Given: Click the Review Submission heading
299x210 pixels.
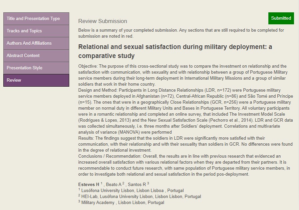Looking at the screenshot, I should pos(103,21).
